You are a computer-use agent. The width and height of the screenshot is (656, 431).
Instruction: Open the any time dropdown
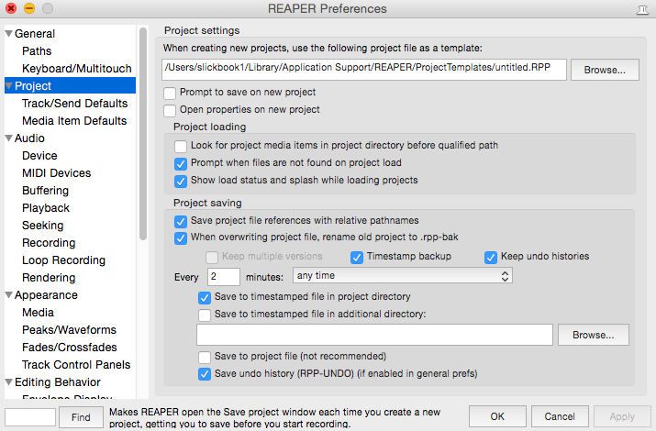point(402,276)
